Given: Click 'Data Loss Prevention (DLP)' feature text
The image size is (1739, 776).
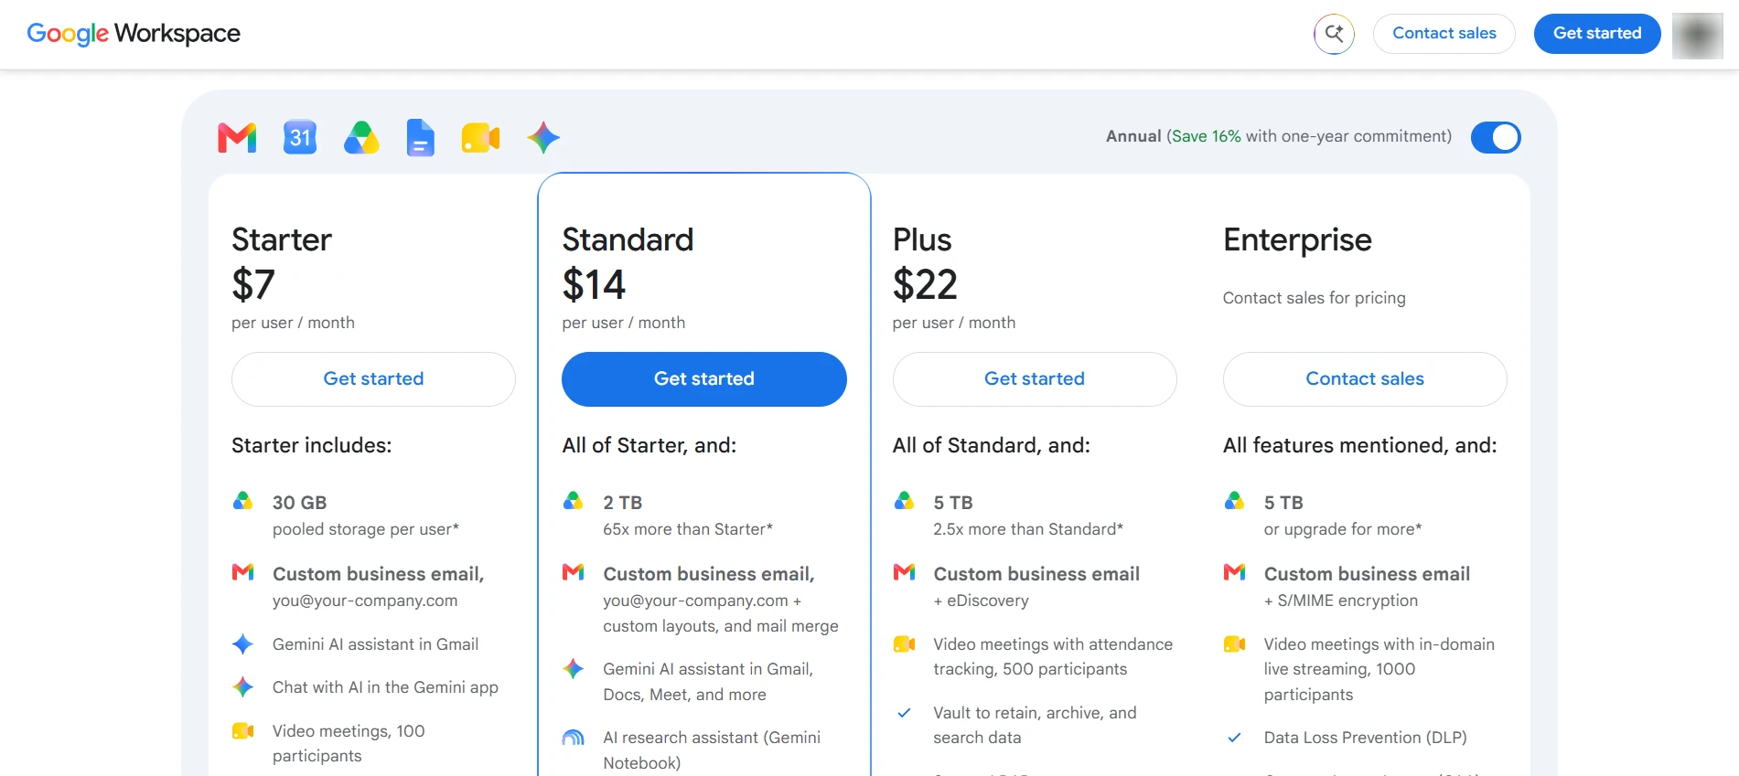Looking at the screenshot, I should tap(1365, 738).
